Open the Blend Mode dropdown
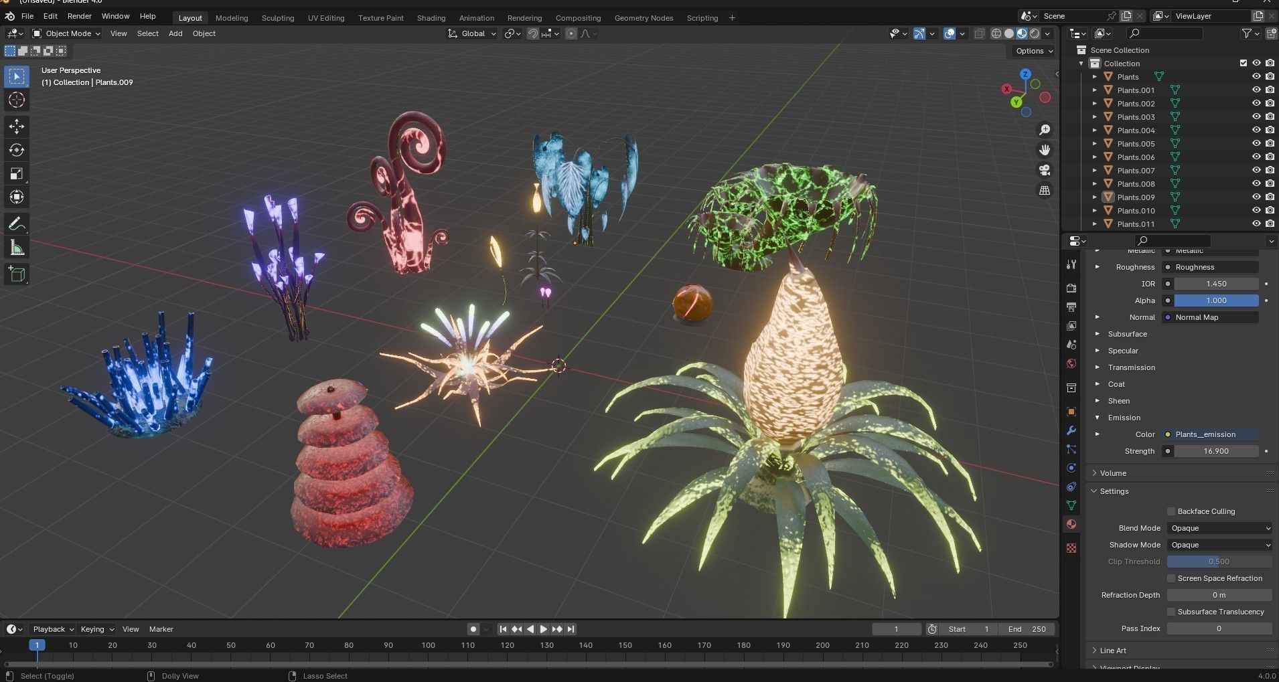The image size is (1279, 682). pyautogui.click(x=1219, y=528)
